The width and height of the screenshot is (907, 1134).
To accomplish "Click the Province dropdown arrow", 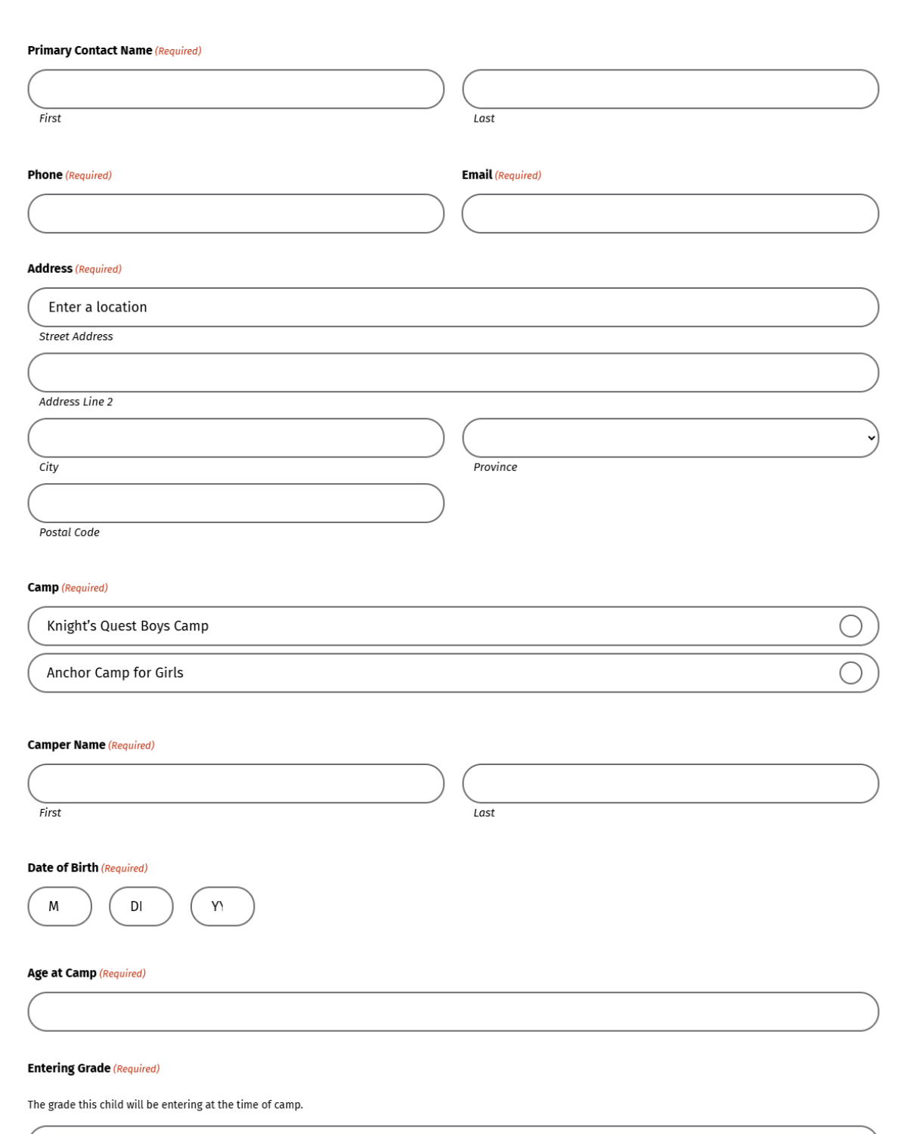I will (x=871, y=438).
